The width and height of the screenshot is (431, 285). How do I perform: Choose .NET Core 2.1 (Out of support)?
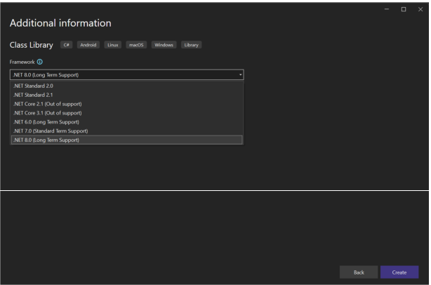(x=127, y=104)
